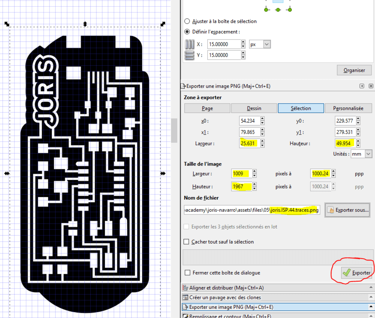375x318 pixels.
Task: Click the JORIS text on the board
Action: 45,91
